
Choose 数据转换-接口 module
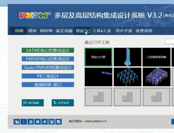pyautogui.click(x=48, y=85)
